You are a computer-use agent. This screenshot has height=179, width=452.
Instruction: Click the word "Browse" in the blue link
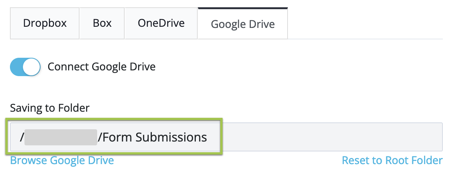[x=29, y=160]
